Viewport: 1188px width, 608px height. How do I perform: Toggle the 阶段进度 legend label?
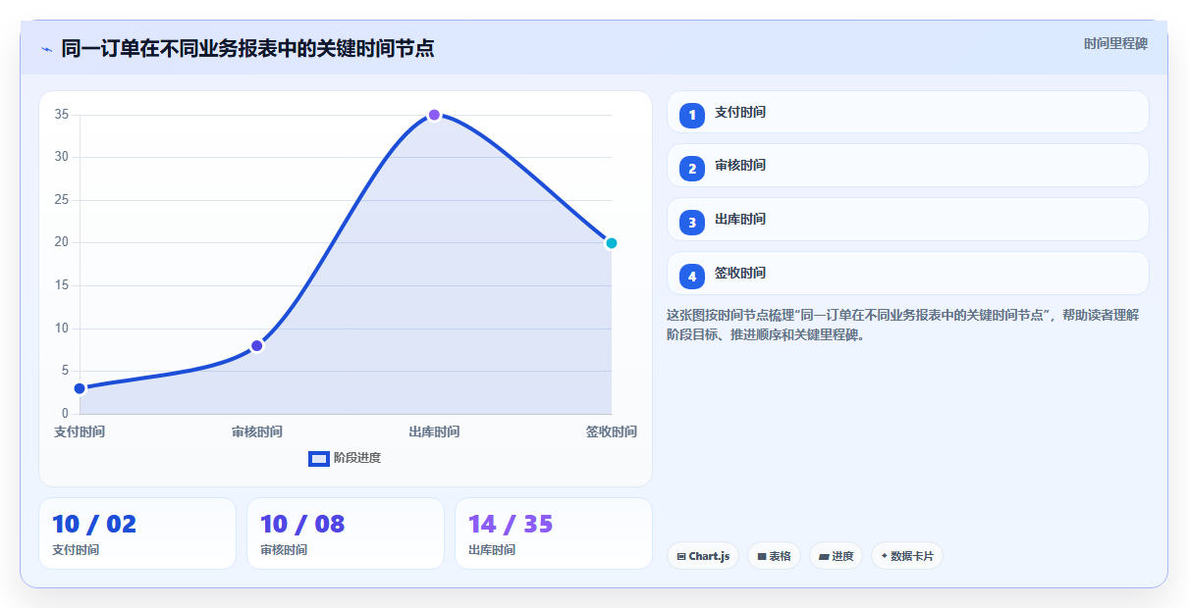[357, 458]
